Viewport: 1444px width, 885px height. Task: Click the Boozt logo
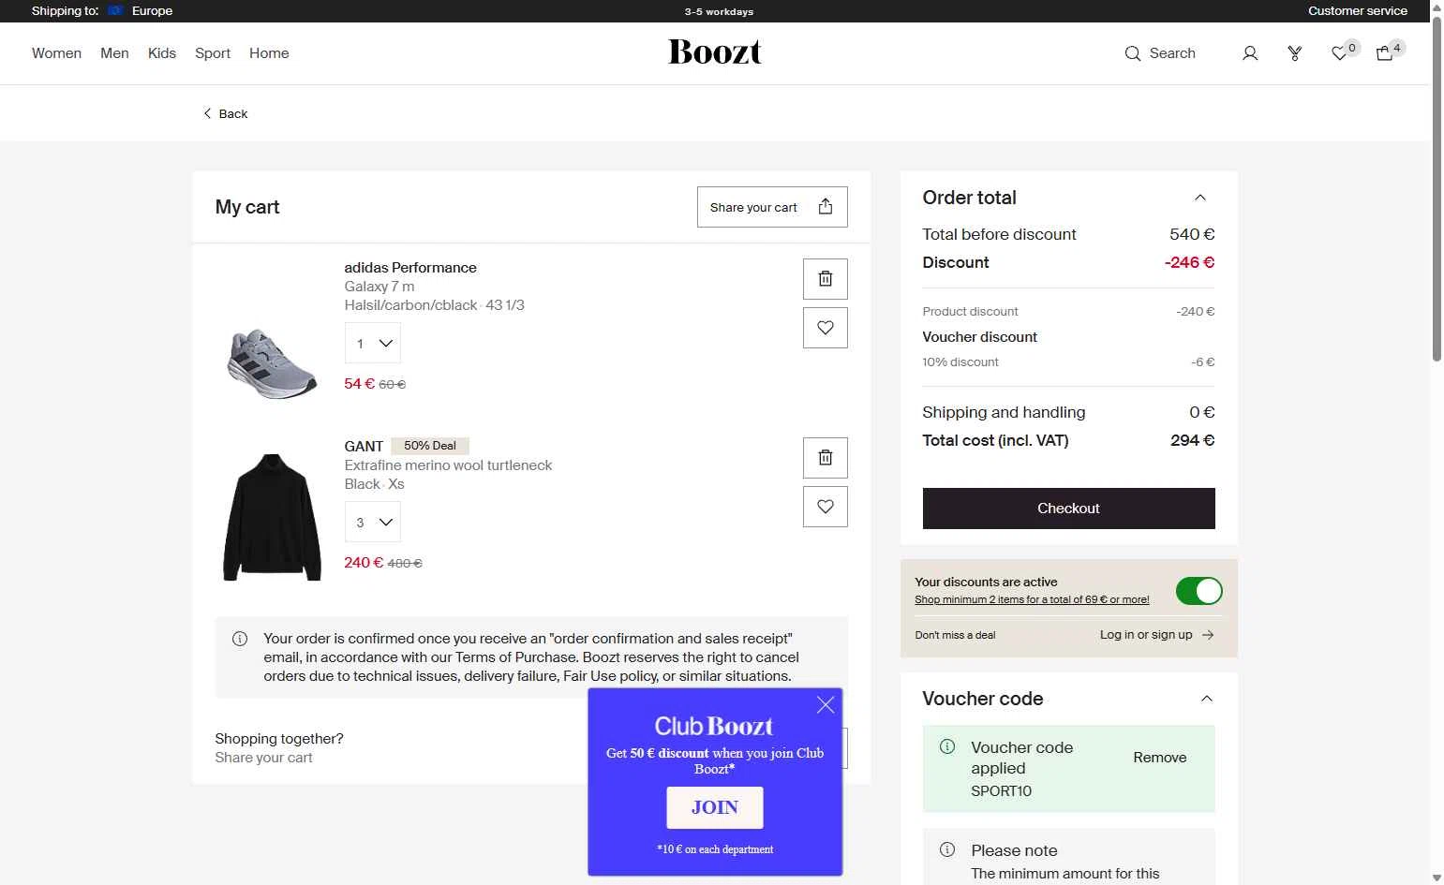[x=715, y=52]
